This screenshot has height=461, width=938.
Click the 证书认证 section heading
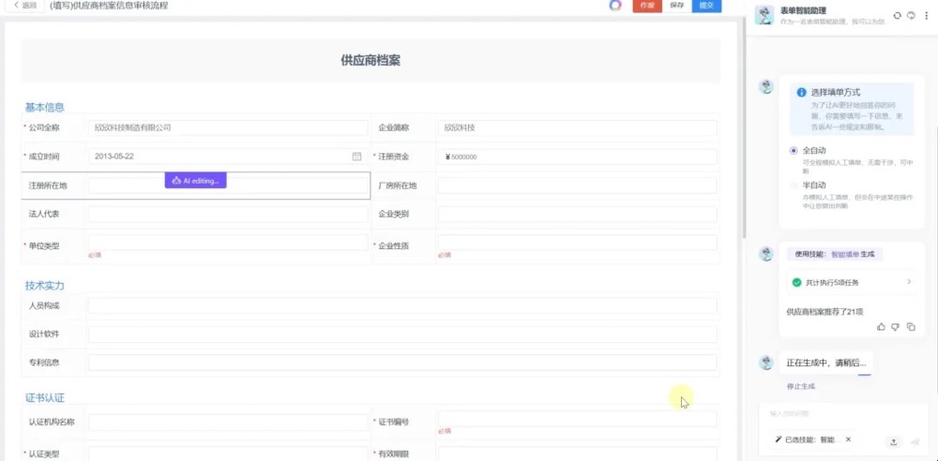click(44, 397)
